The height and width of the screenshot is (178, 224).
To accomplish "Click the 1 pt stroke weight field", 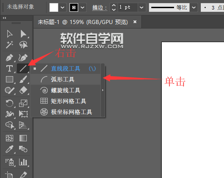I will pyautogui.click(x=127, y=7).
